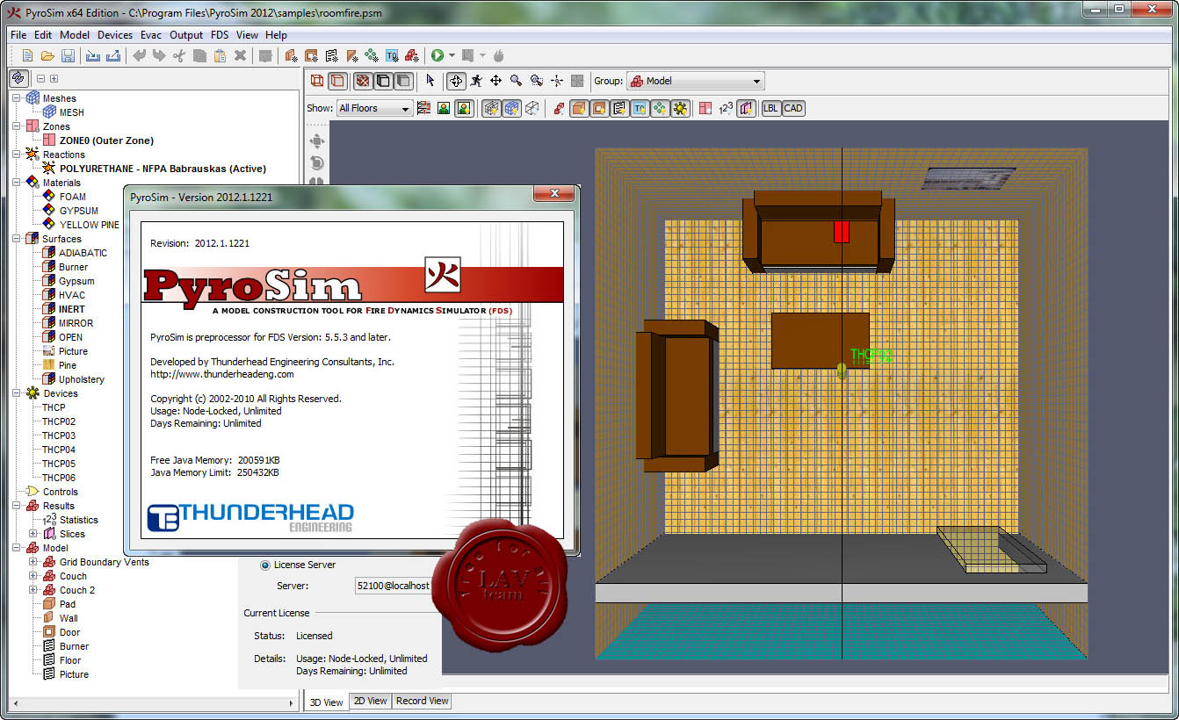Image resolution: width=1179 pixels, height=720 pixels.
Task: Click the Reset View crosshair icon
Action: (557, 81)
